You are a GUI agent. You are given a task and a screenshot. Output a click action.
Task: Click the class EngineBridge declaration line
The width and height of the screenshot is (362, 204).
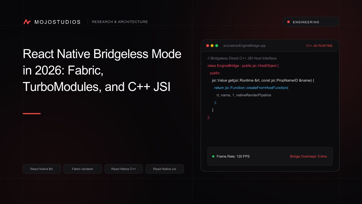[243, 66]
